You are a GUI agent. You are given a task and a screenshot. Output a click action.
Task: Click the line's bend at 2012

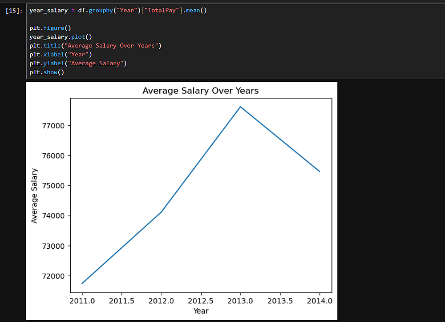[161, 212]
